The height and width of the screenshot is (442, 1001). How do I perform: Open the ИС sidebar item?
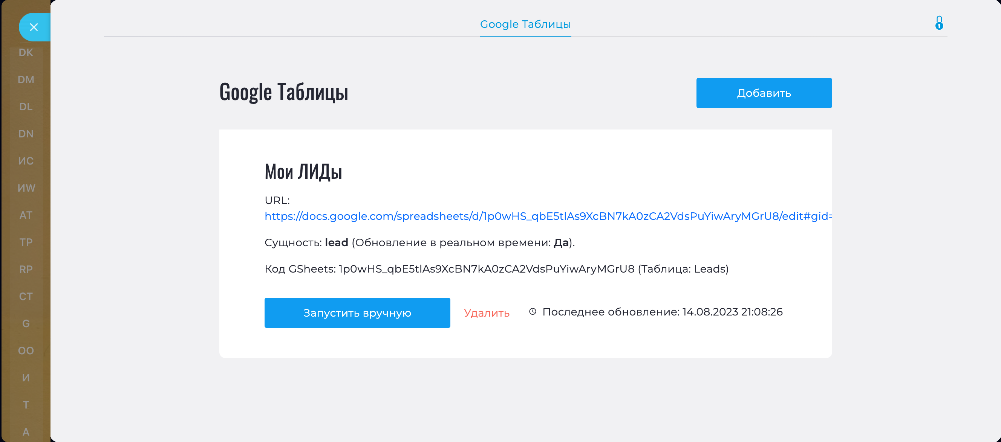26,161
